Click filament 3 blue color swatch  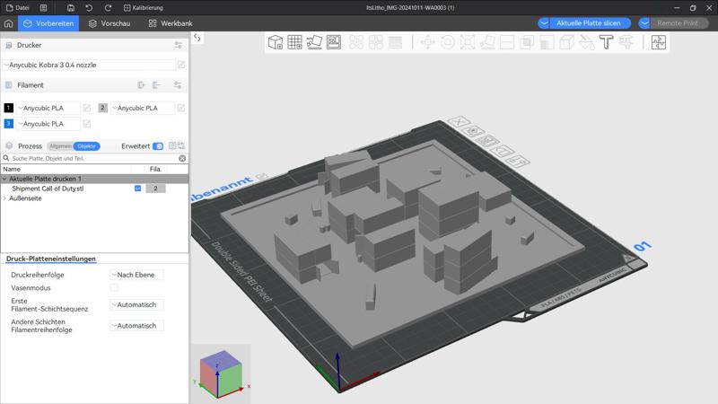pos(9,123)
